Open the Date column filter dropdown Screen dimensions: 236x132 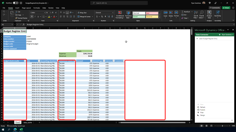click(39, 61)
